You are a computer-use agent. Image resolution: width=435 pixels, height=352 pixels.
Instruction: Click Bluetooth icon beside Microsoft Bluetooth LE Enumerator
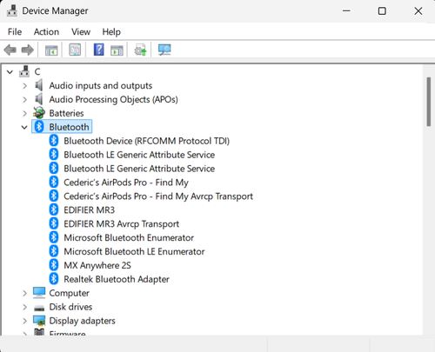[x=54, y=251]
